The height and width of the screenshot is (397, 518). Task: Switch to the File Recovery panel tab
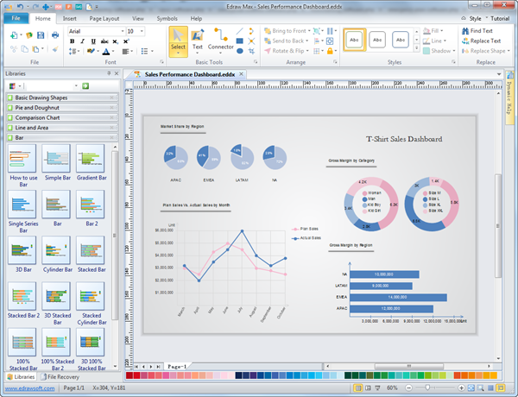(63, 377)
